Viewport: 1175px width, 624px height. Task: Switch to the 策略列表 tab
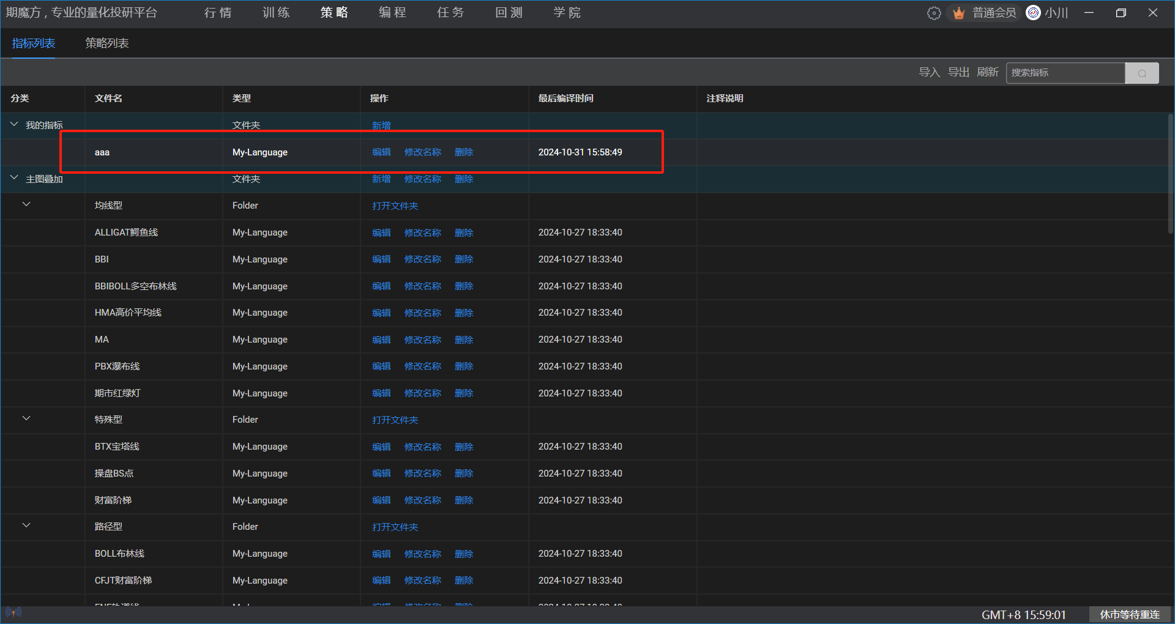pos(107,43)
